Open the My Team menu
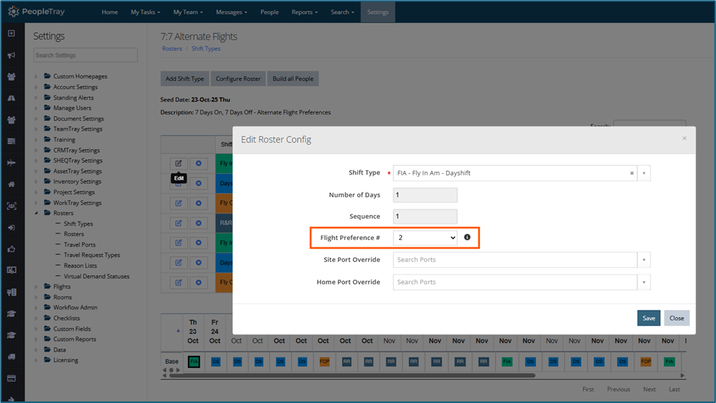 coord(188,12)
